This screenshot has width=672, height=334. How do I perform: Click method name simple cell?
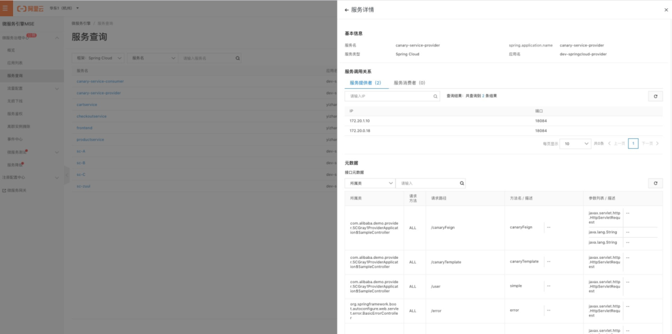516,285
